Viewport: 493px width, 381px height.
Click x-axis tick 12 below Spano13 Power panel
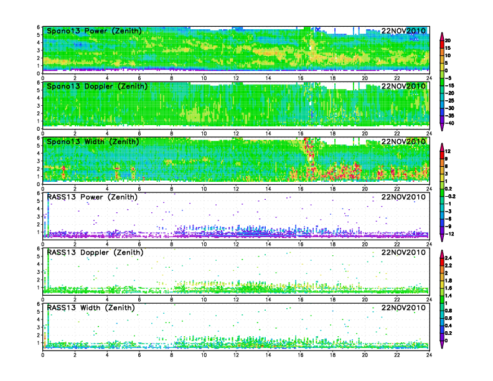pos(236,78)
